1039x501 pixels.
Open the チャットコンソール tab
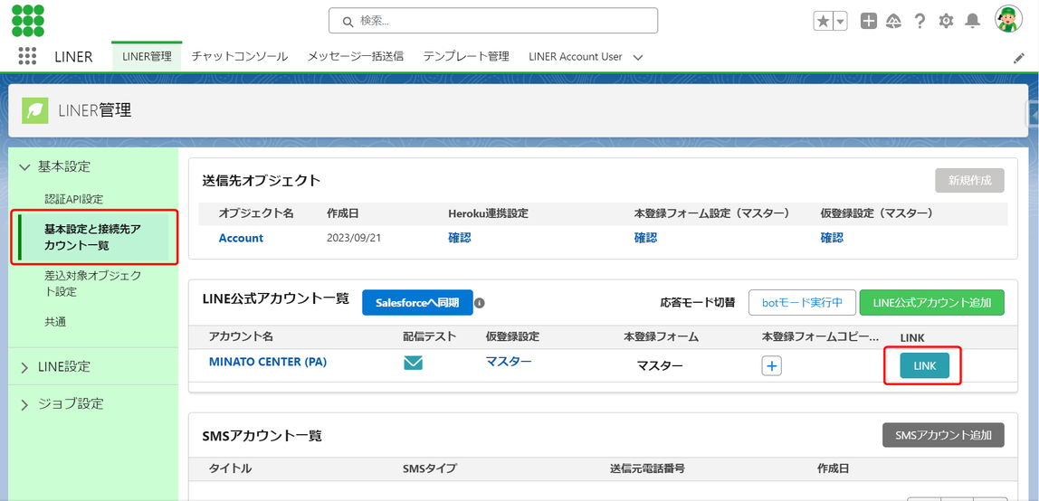coord(239,56)
